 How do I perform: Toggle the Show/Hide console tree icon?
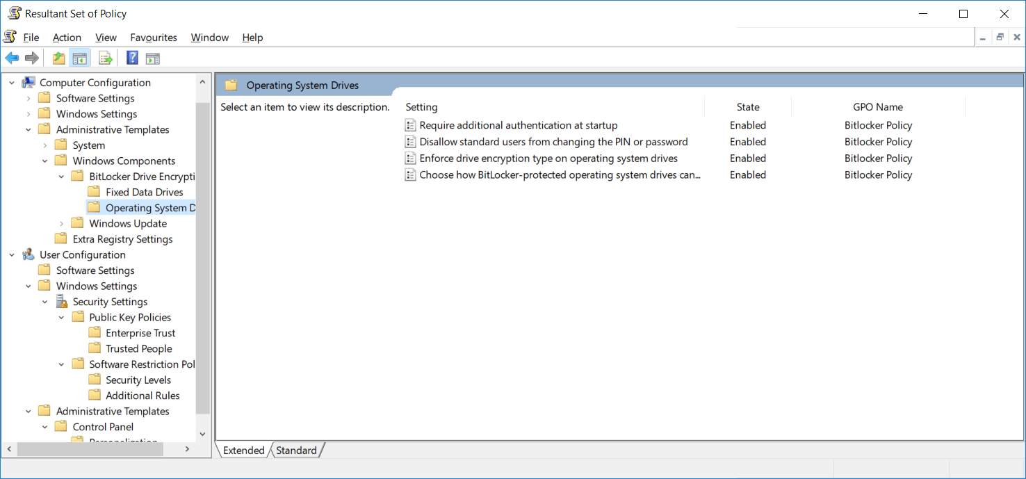pos(80,58)
